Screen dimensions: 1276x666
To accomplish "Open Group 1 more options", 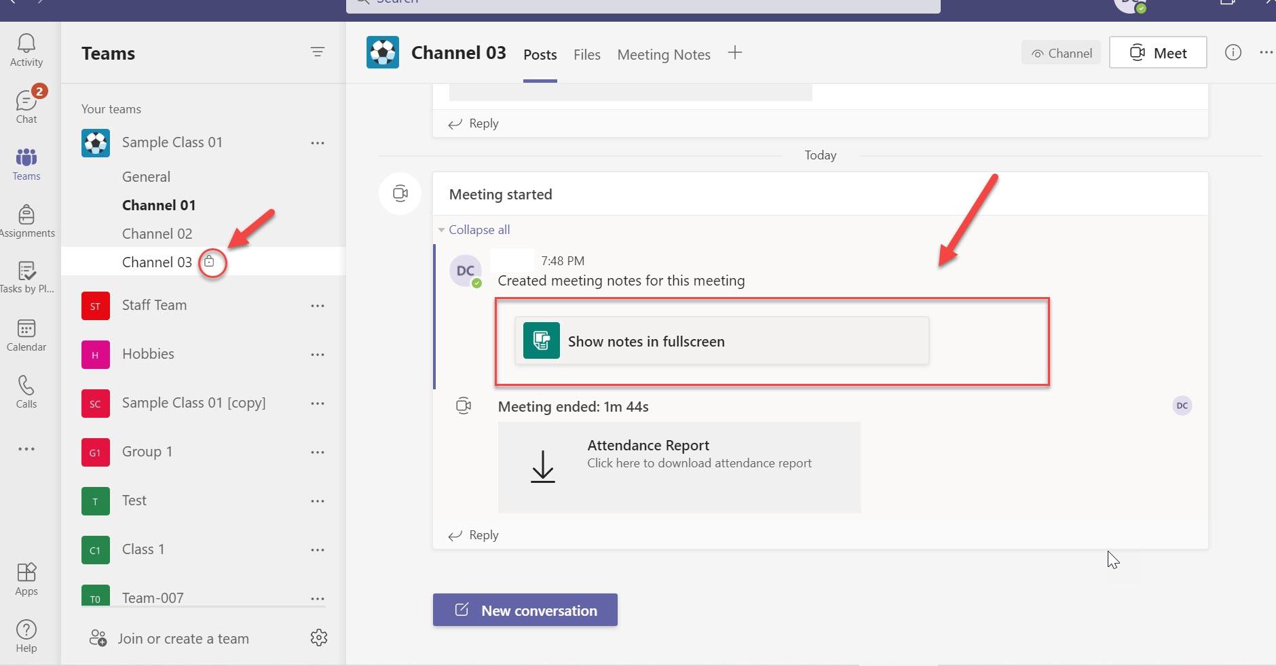I will point(318,452).
